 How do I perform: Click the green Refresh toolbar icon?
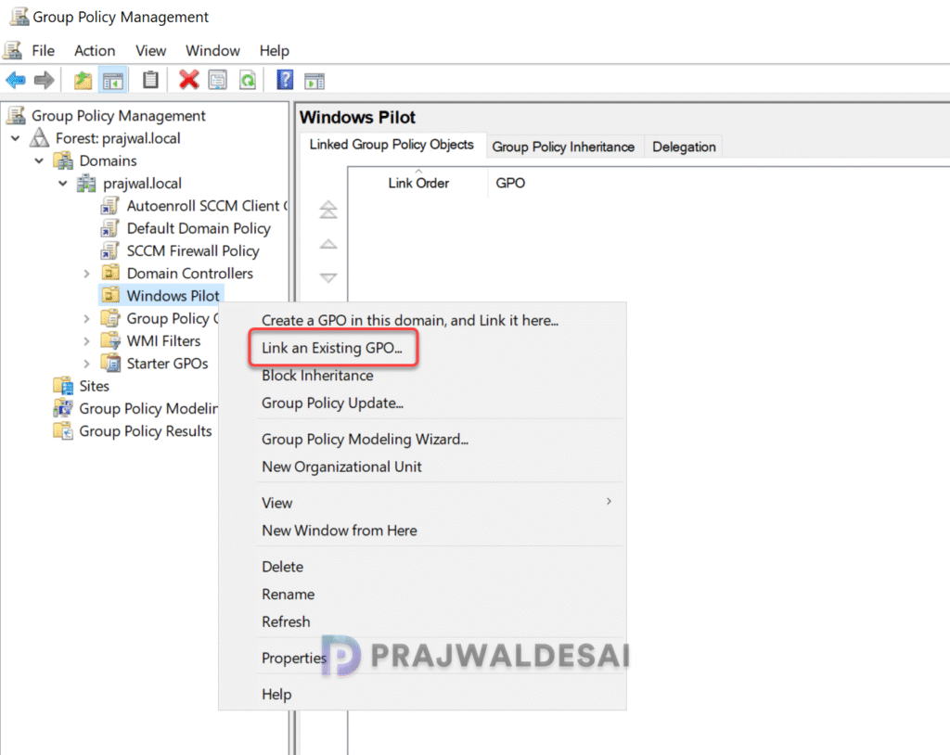(x=248, y=80)
